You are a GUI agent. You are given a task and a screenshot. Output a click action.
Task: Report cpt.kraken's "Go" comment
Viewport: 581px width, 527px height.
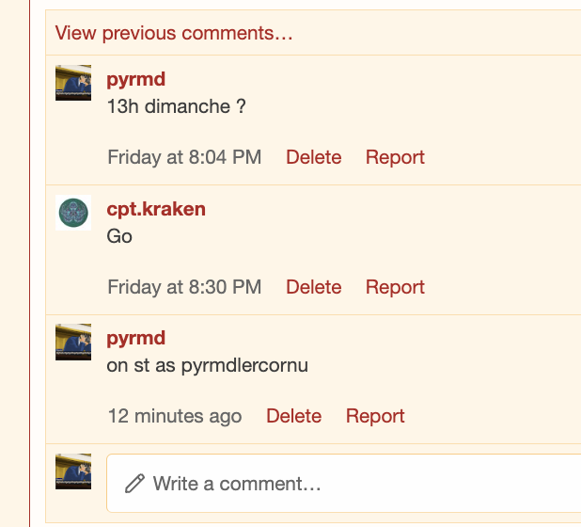(x=395, y=287)
